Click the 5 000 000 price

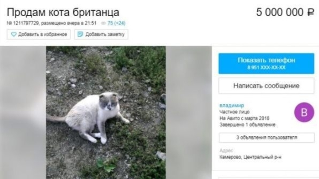(x=280, y=12)
